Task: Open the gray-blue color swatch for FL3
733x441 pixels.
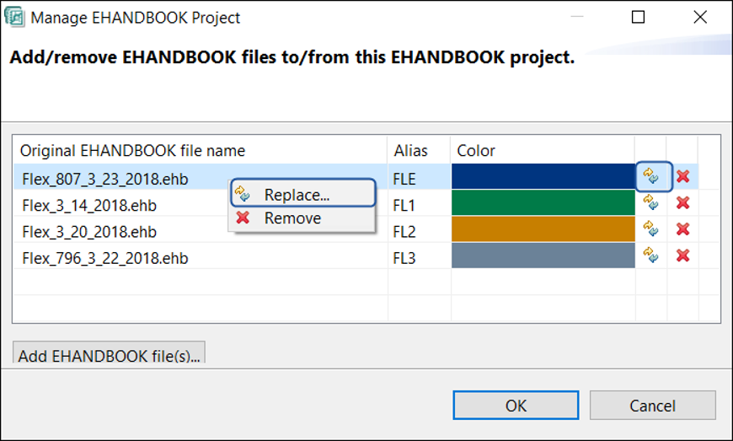Action: click(543, 255)
